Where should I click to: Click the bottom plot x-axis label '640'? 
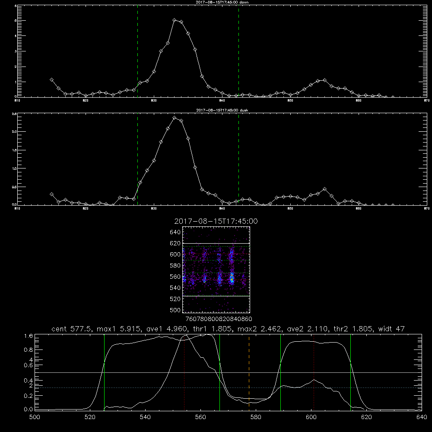coord(422,417)
